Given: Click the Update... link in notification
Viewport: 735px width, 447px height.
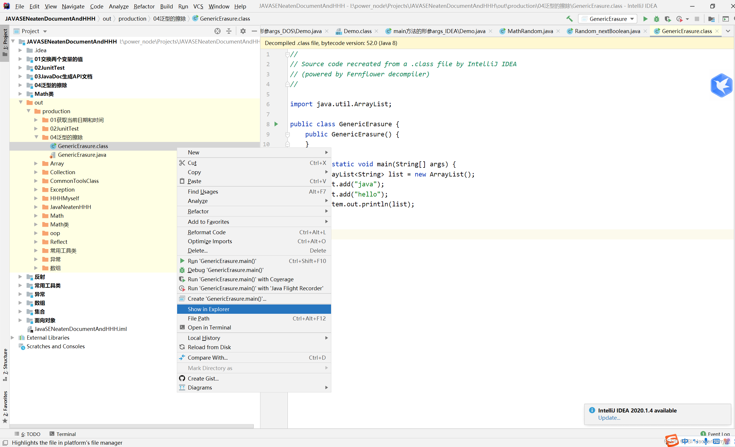Looking at the screenshot, I should [x=609, y=418].
